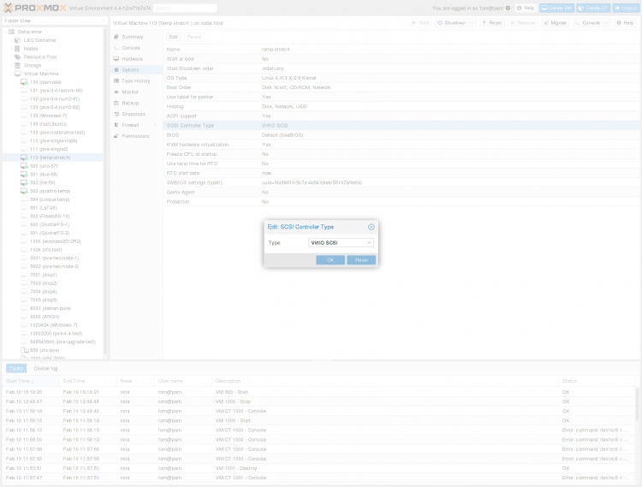642x487 pixels.
Task: Click the Shutdown button
Action: click(x=452, y=23)
